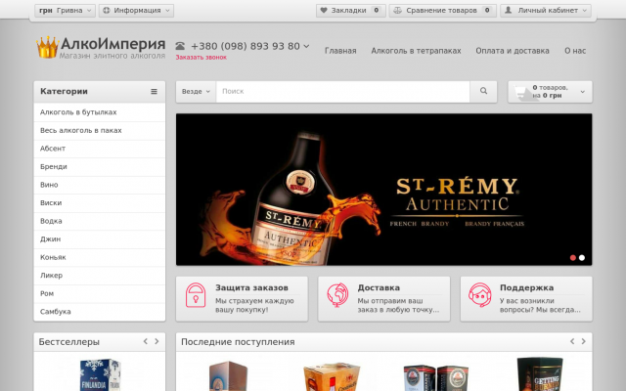
Task: Click previous arrow in Последние поступления
Action: click(x=572, y=341)
